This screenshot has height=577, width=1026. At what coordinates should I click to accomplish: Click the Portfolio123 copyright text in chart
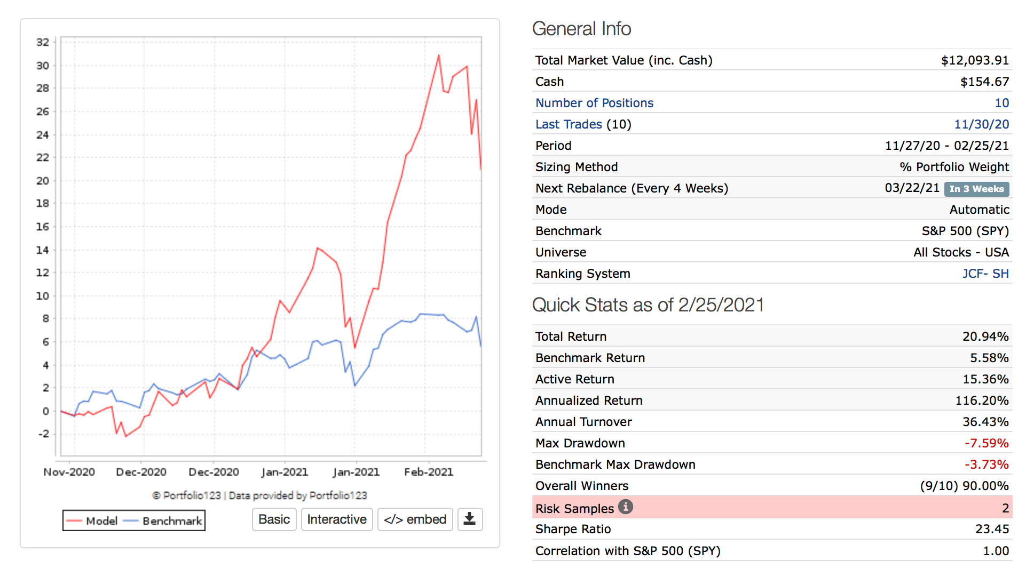pos(259,495)
